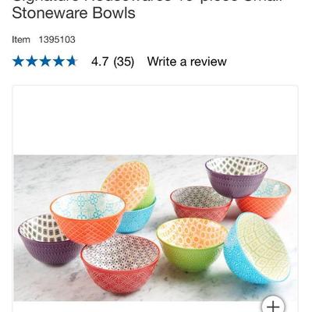Image resolution: width=312 pixels, height=312 pixels.
Task: Click the third star in the rating row
Action: pyautogui.click(x=45, y=62)
